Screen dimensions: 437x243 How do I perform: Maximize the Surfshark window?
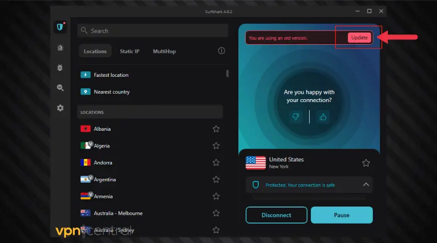(370, 11)
